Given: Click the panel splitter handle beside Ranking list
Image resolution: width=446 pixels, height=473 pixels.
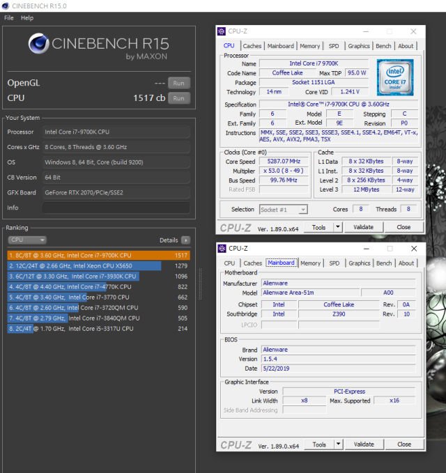Looking at the screenshot, I should [x=201, y=284].
